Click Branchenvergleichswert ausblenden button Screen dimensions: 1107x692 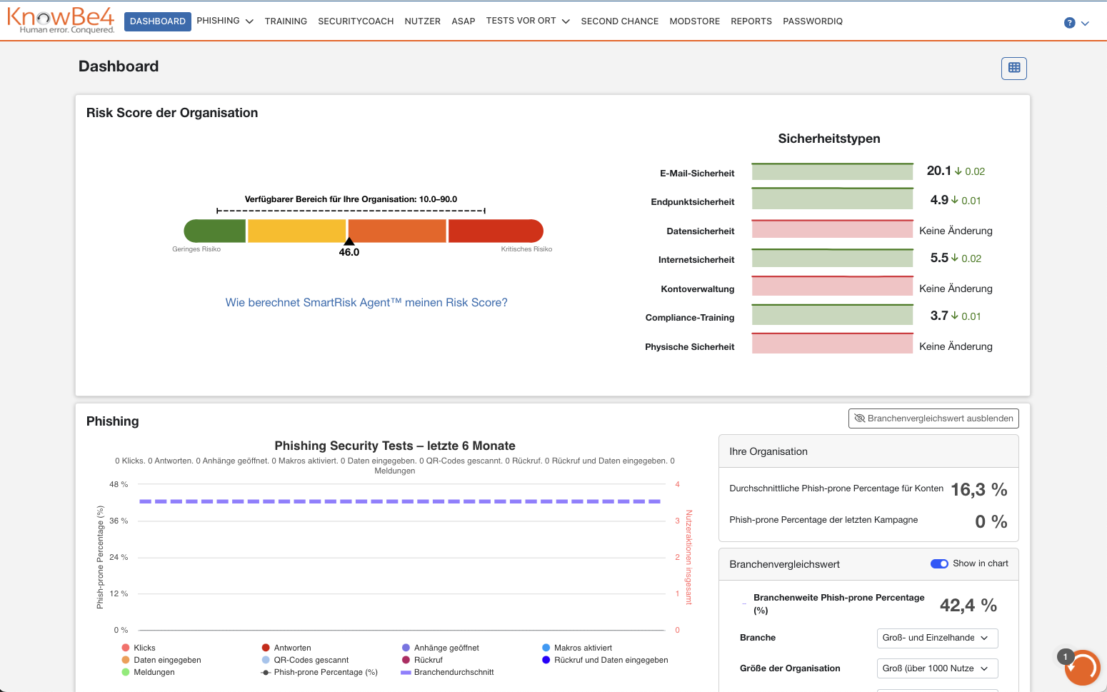click(933, 418)
